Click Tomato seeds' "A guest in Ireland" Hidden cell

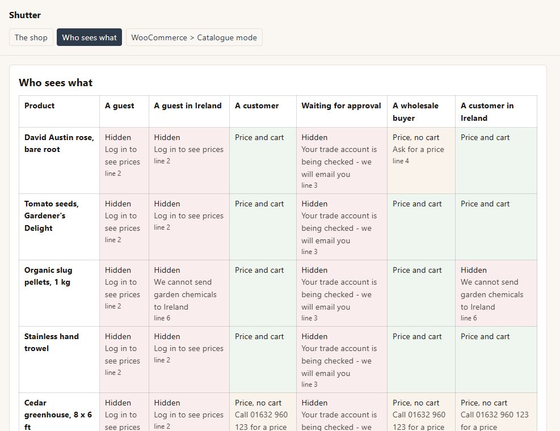click(190, 227)
